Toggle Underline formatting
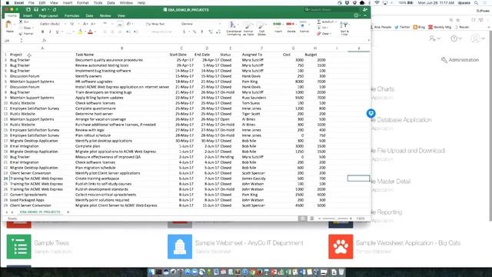 57,32
